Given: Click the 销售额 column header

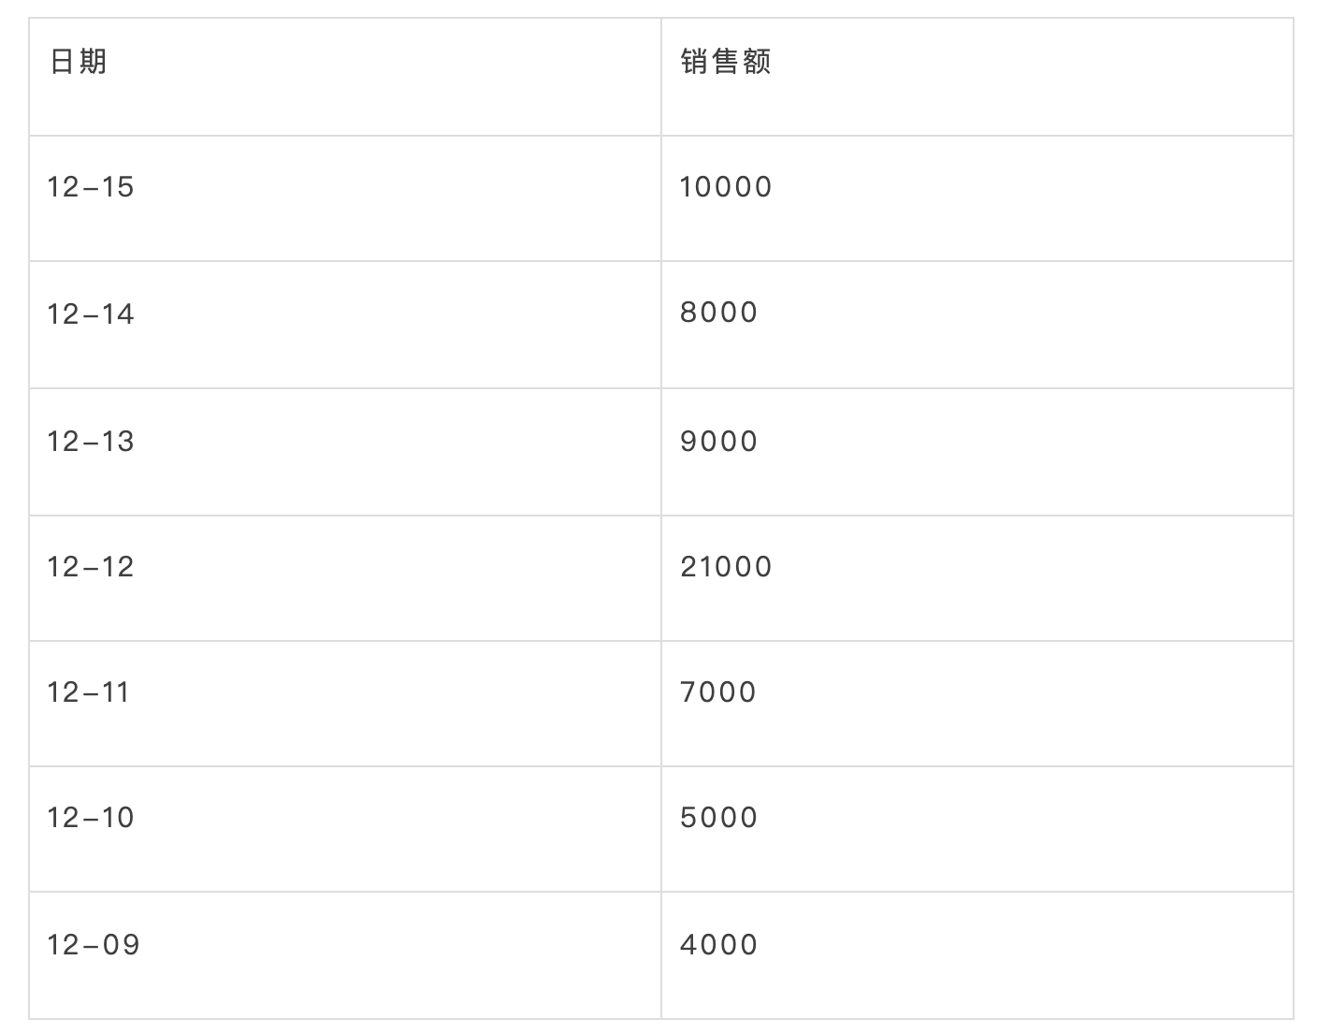Looking at the screenshot, I should click(x=977, y=77).
